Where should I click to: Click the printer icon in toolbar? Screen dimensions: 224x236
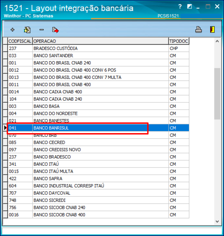pyautogui.click(x=199, y=29)
